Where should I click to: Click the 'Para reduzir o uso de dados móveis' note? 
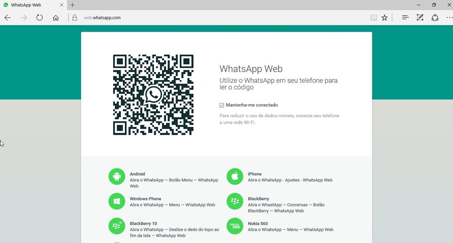coord(279,119)
